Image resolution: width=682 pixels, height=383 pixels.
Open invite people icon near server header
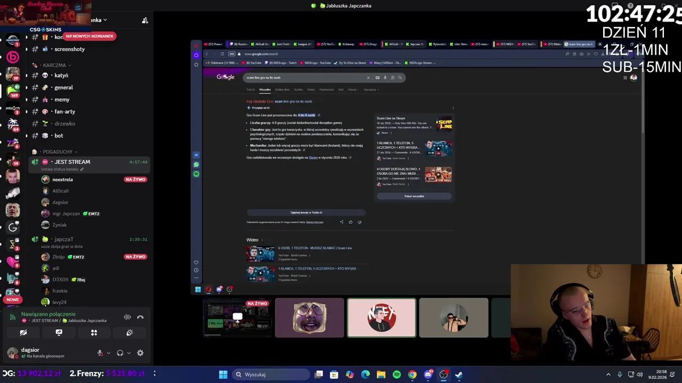tap(145, 20)
